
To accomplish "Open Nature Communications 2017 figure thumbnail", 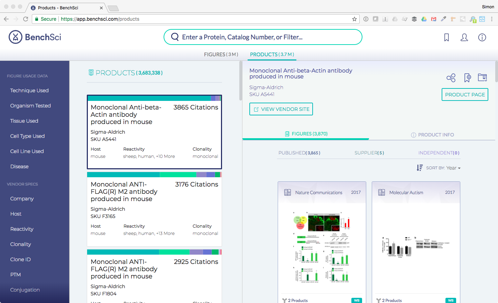I will click(322, 247).
